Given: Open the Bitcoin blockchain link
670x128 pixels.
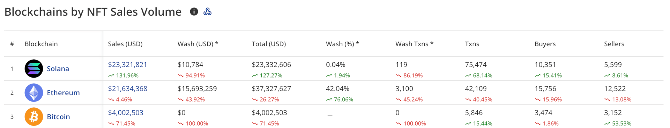Looking at the screenshot, I should click(58, 117).
